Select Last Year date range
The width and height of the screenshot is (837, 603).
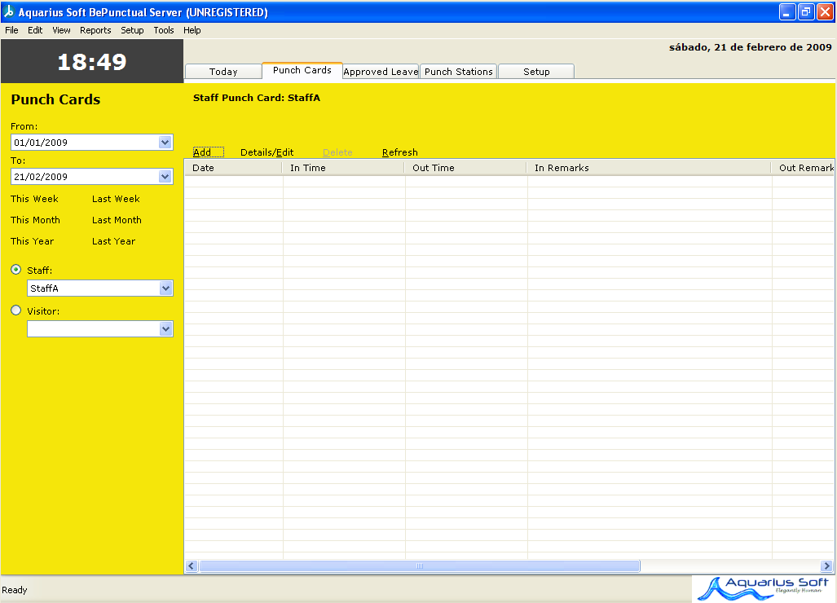(x=114, y=241)
